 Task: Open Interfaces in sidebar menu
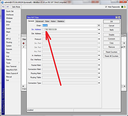[13, 15]
